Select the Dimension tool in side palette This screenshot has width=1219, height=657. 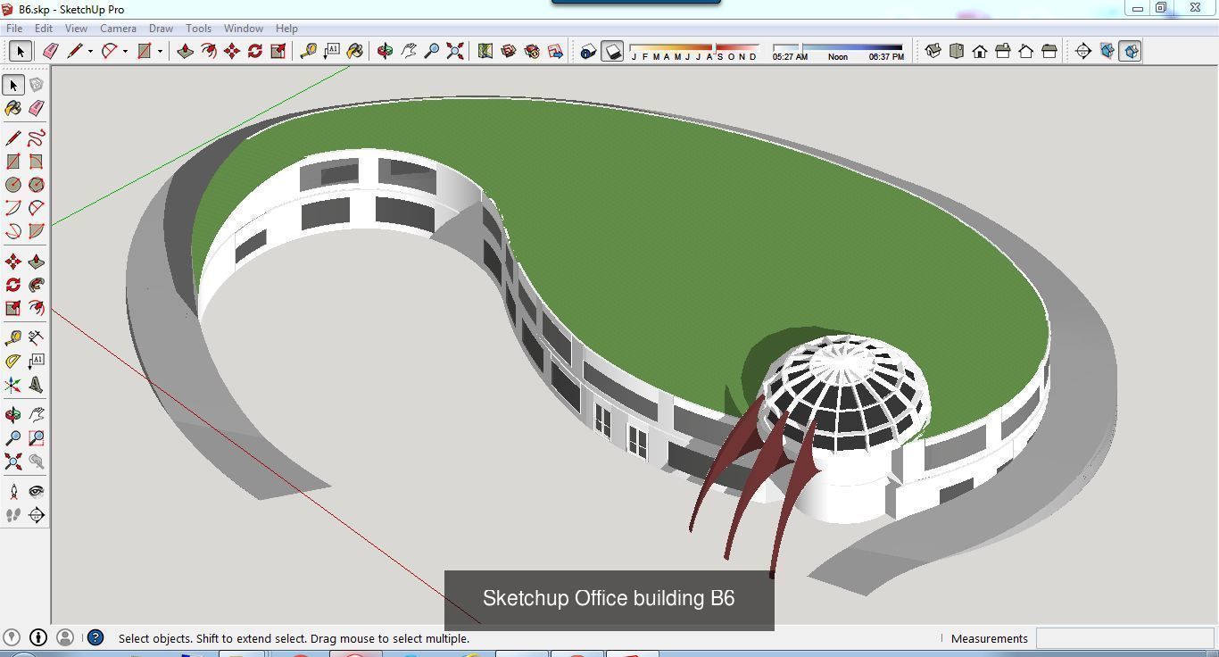click(x=37, y=337)
